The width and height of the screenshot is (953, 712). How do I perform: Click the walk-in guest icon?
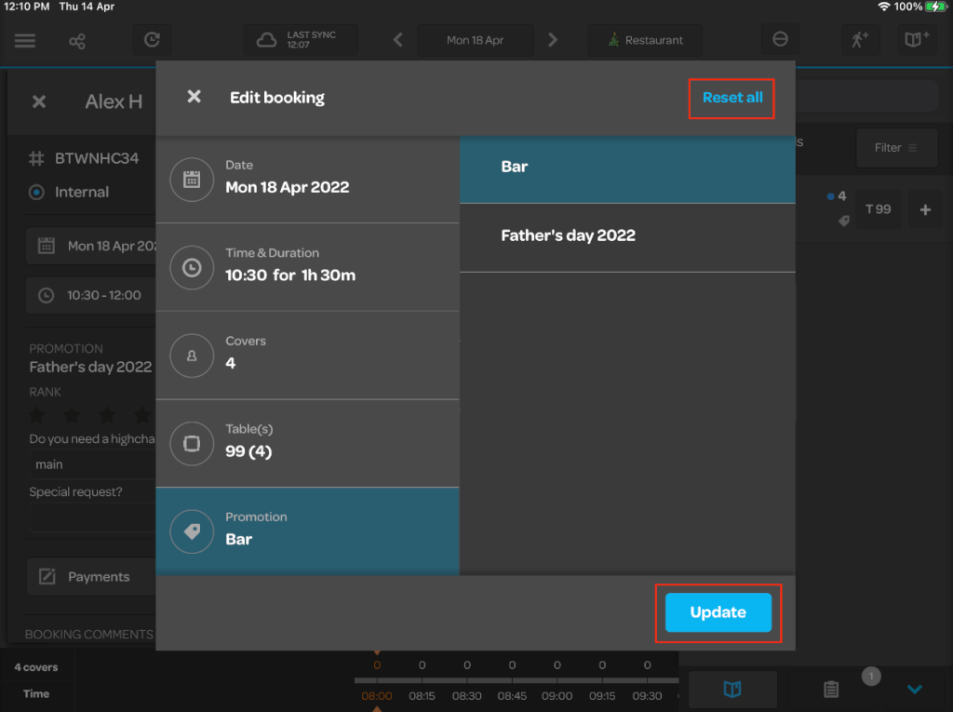coord(859,40)
